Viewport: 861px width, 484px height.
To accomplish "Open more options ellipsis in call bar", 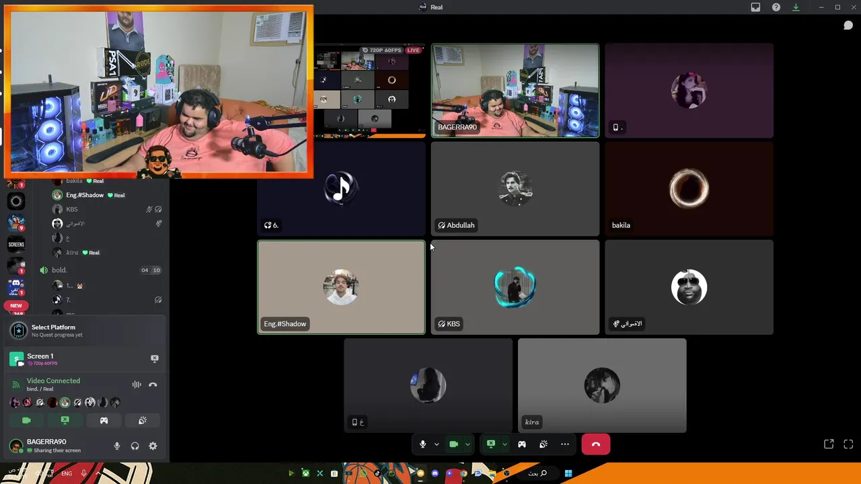I will coord(565,444).
